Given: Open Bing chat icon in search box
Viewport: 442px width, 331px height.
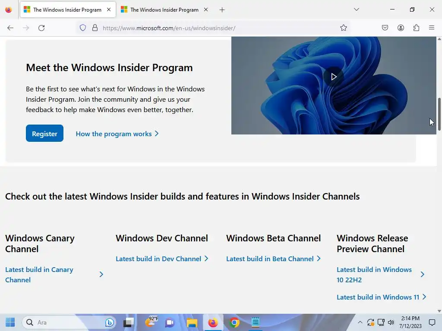Looking at the screenshot, I should (109, 322).
